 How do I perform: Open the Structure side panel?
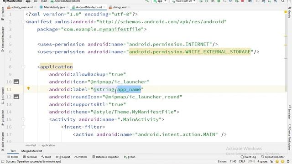[3, 96]
